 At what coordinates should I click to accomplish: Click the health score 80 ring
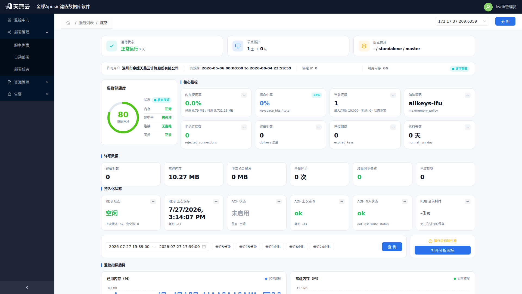(123, 118)
